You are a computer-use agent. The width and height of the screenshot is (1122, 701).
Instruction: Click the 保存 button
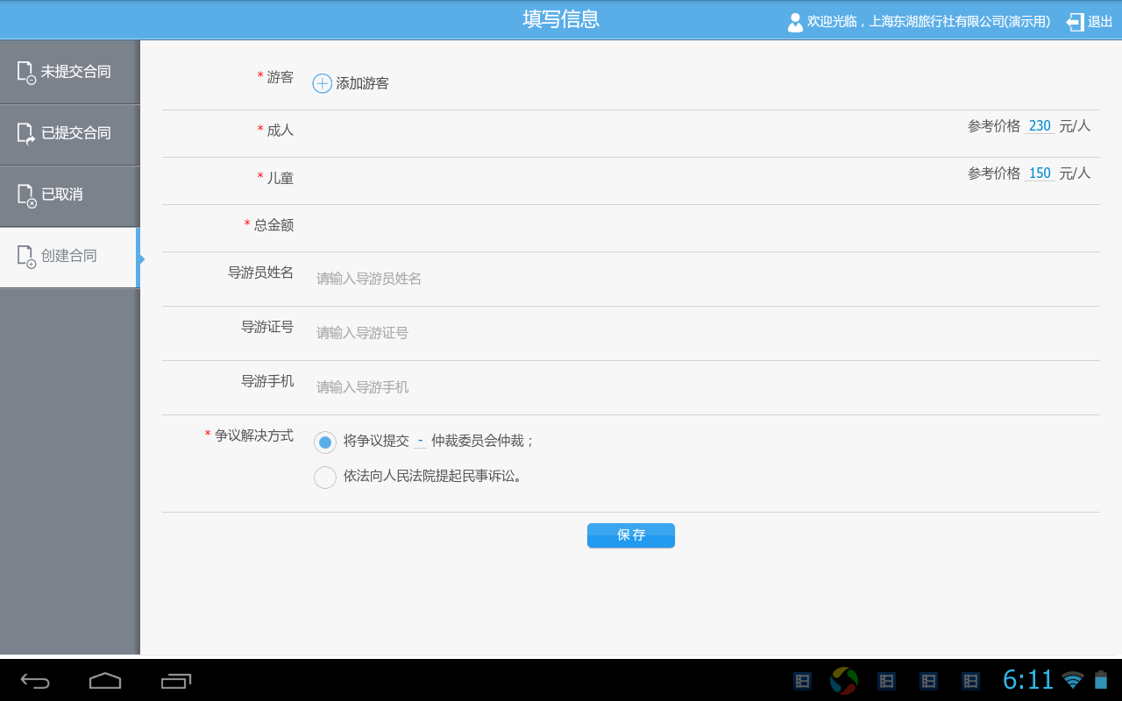coord(631,535)
